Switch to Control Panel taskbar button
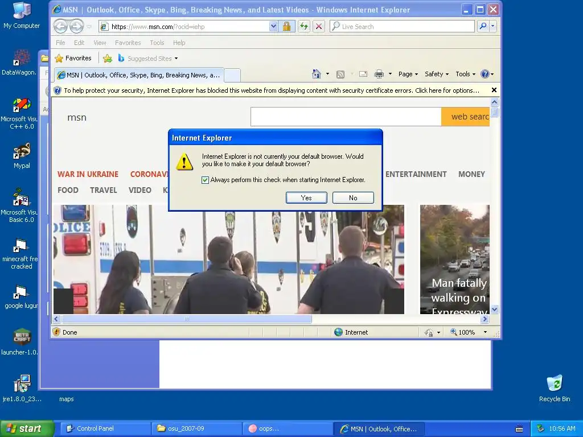 [105, 428]
